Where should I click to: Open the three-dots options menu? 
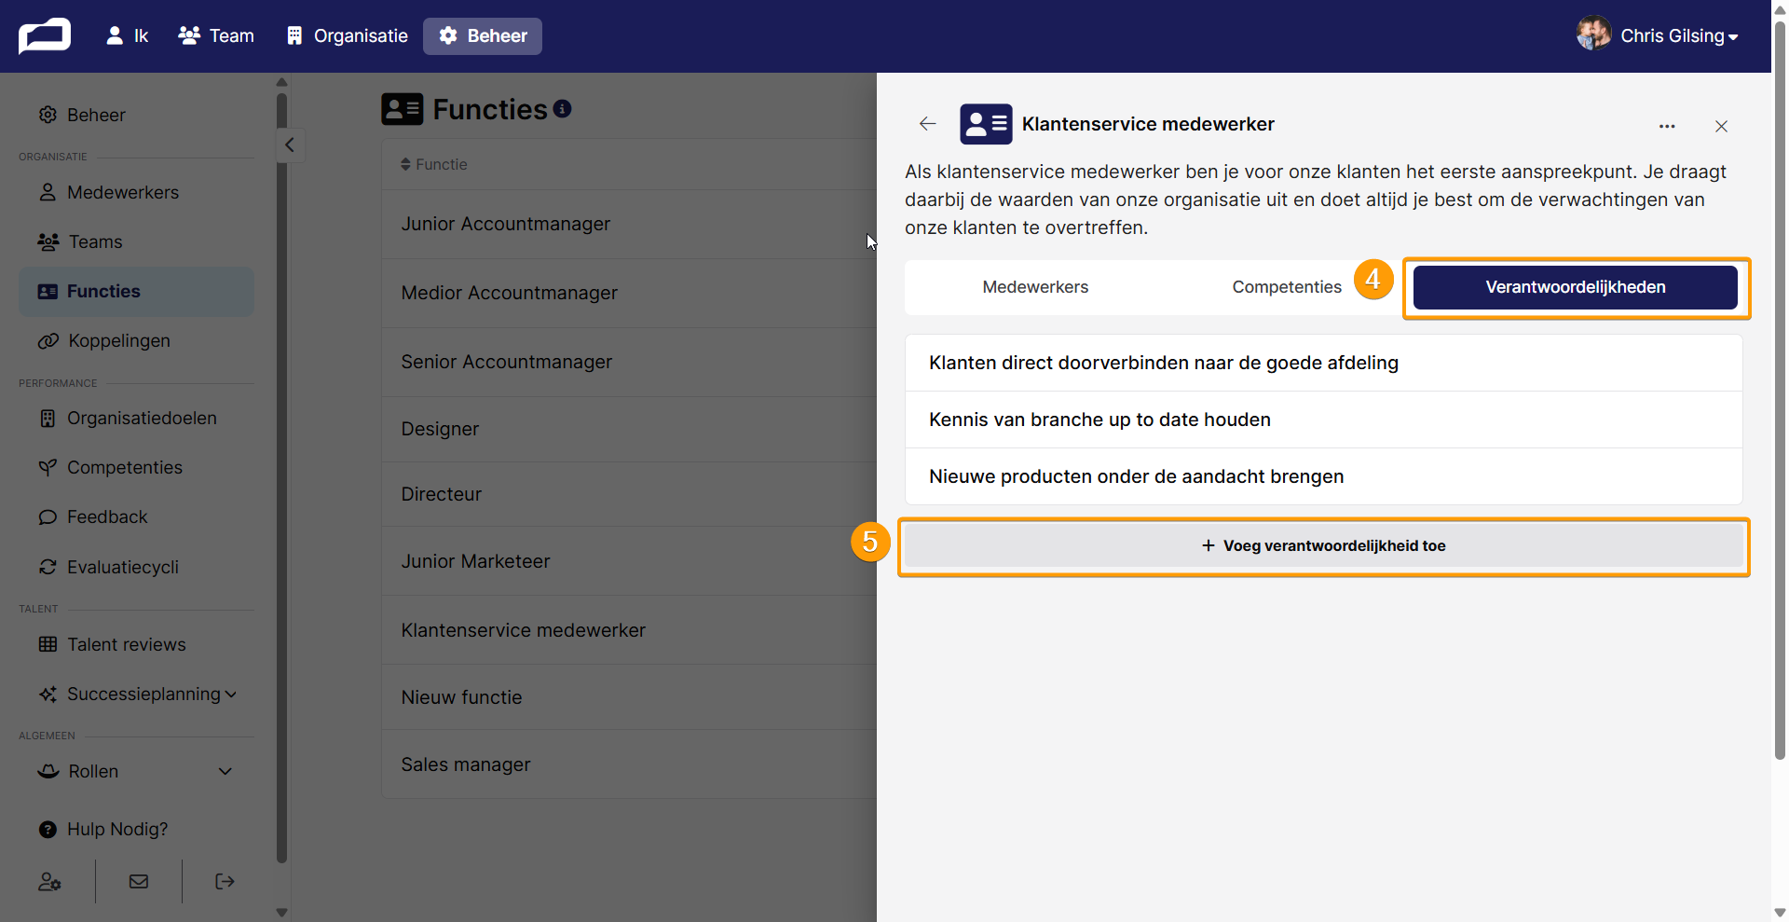pos(1667,126)
